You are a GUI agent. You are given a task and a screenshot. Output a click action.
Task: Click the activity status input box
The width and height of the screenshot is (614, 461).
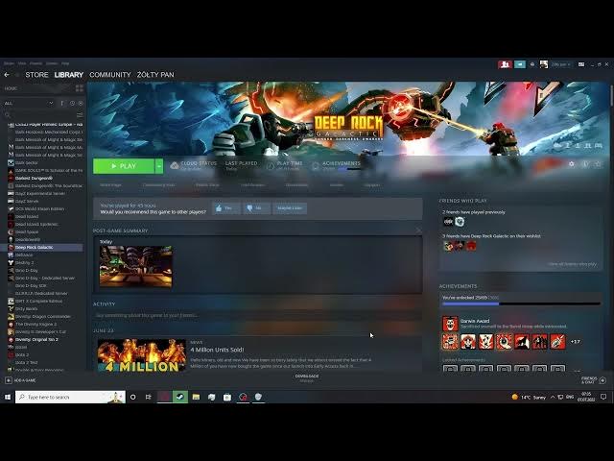tap(256, 315)
